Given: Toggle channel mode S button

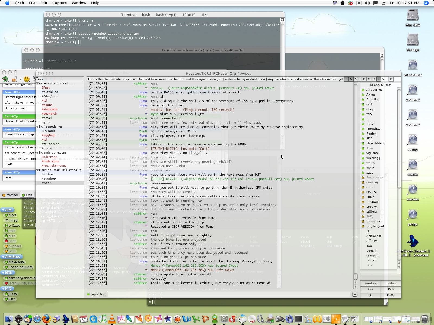Looking at the screenshot, I should pos(356,79).
